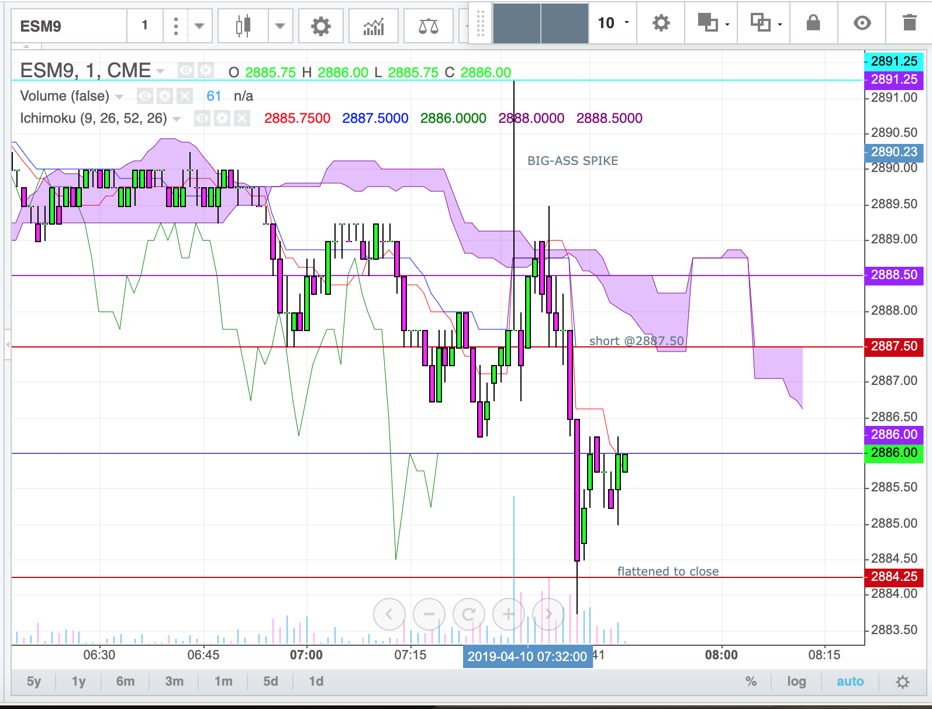
Task: Click the lock drawing icon
Action: [x=813, y=23]
